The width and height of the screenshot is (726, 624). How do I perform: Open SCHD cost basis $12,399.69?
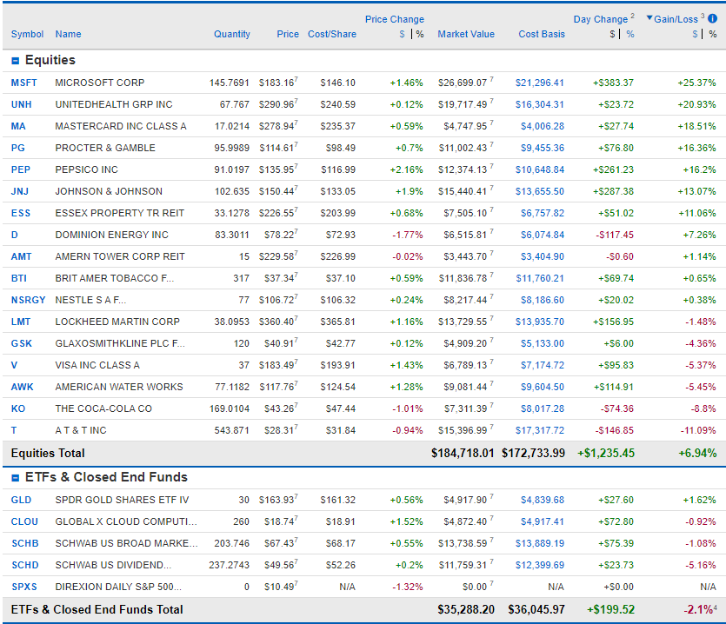coord(540,566)
